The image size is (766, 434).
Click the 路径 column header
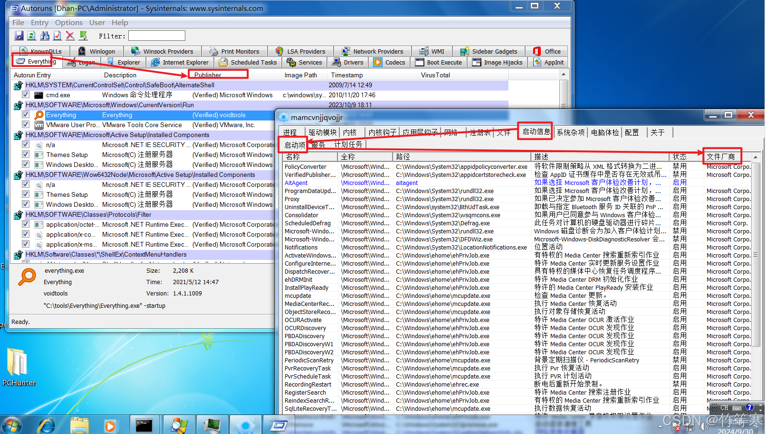point(403,157)
